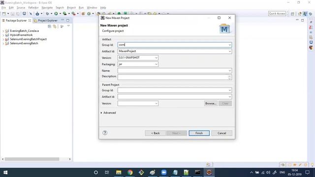Open the Refactor menu

(33, 8)
